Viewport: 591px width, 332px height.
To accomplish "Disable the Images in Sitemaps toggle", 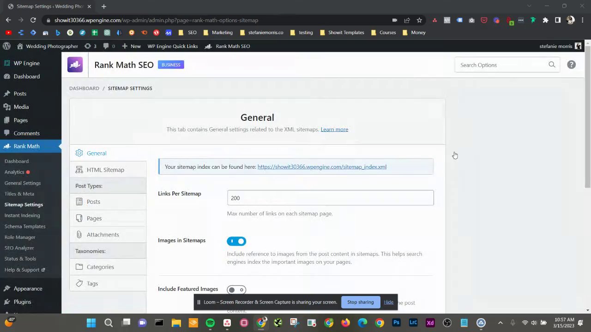I will pyautogui.click(x=236, y=241).
